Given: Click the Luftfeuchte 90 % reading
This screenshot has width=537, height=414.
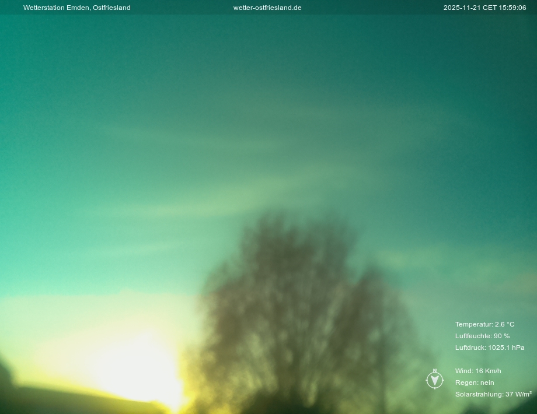Looking at the screenshot, I should tap(482, 336).
